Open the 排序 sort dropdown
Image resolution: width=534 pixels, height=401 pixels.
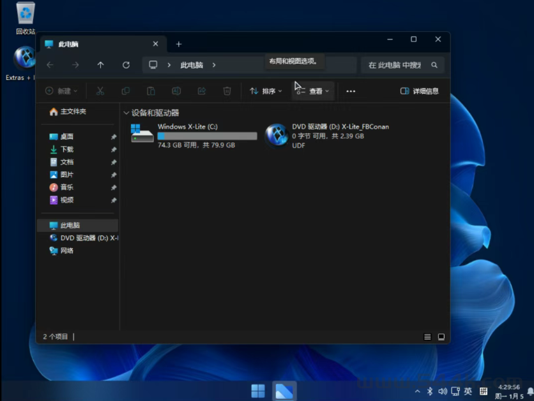click(x=266, y=91)
